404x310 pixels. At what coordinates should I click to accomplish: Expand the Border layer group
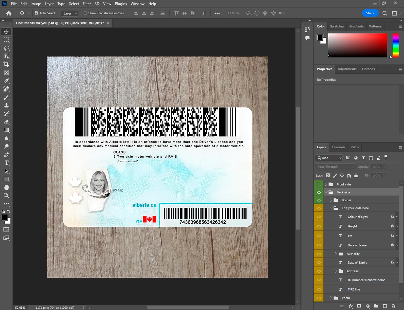331,200
